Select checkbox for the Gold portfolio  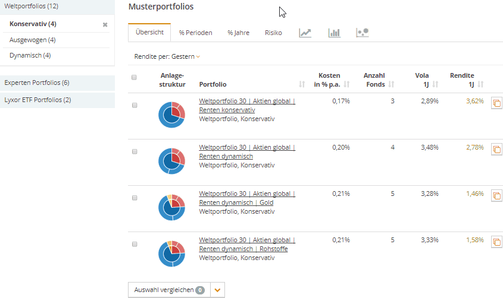point(135,198)
